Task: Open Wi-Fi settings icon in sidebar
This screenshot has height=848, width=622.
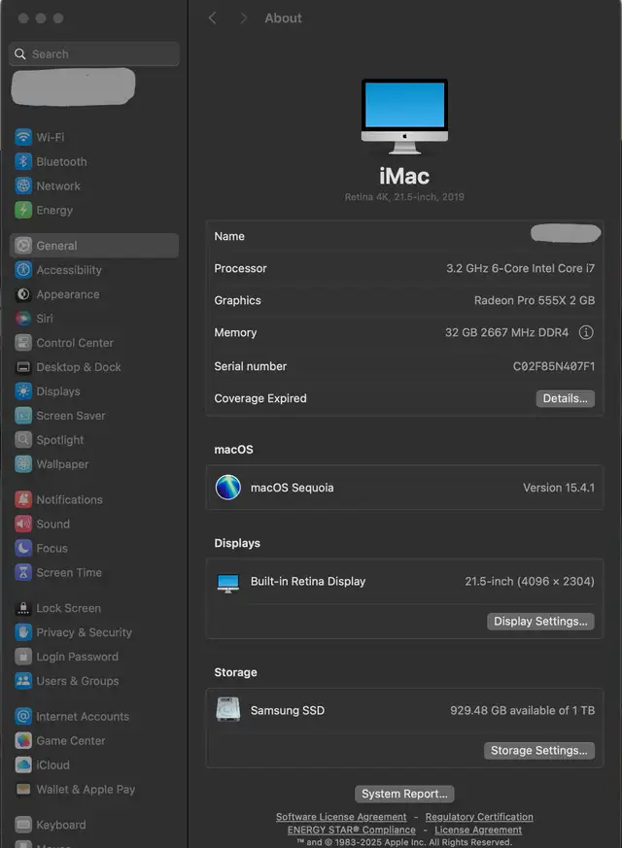Action: coord(23,137)
